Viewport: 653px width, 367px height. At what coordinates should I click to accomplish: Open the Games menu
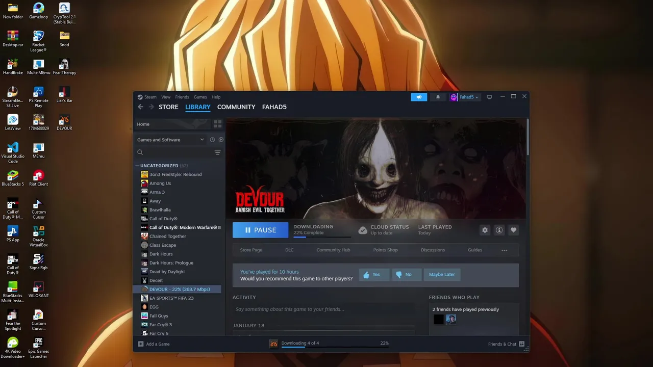200,97
